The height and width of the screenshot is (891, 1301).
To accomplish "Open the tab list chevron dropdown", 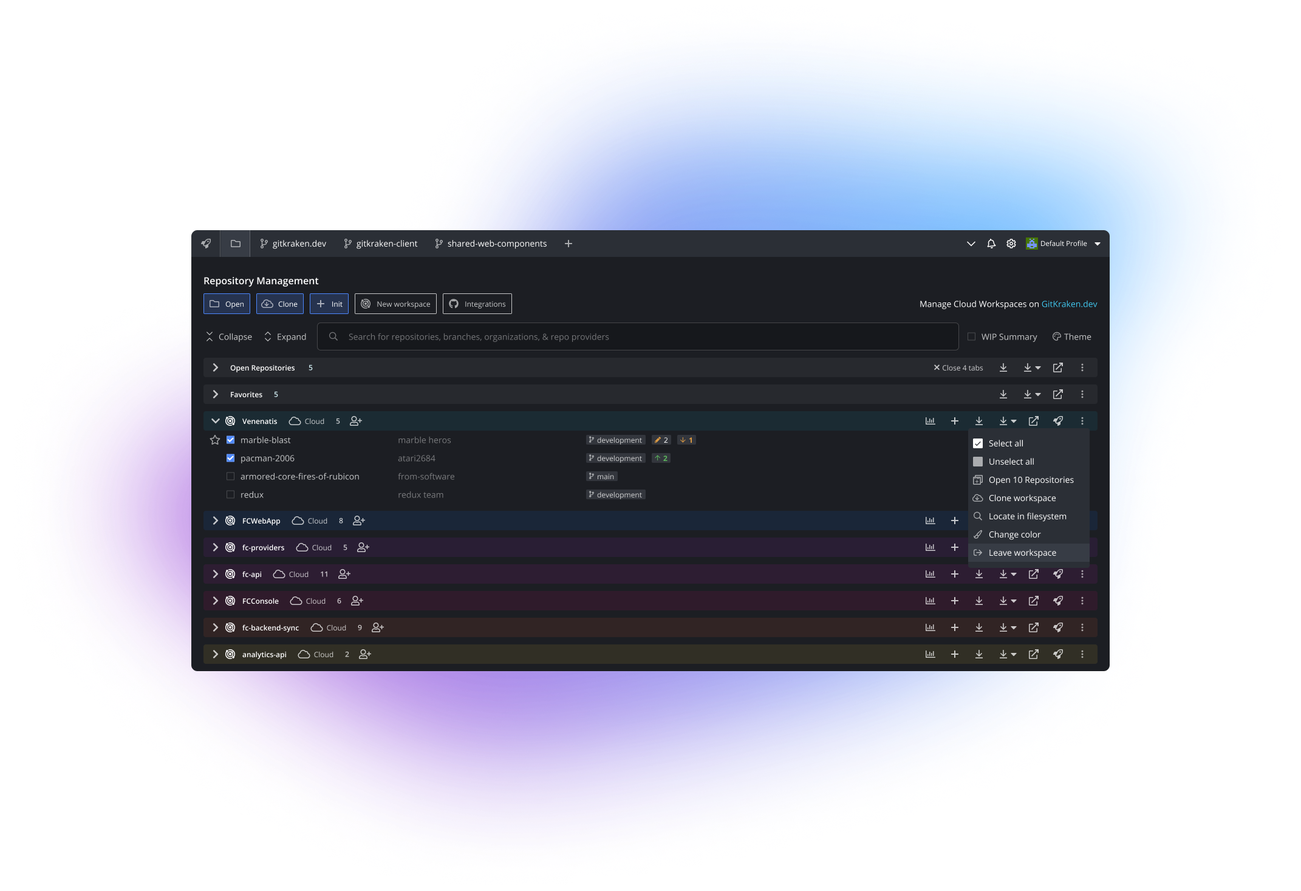I will [x=971, y=244].
